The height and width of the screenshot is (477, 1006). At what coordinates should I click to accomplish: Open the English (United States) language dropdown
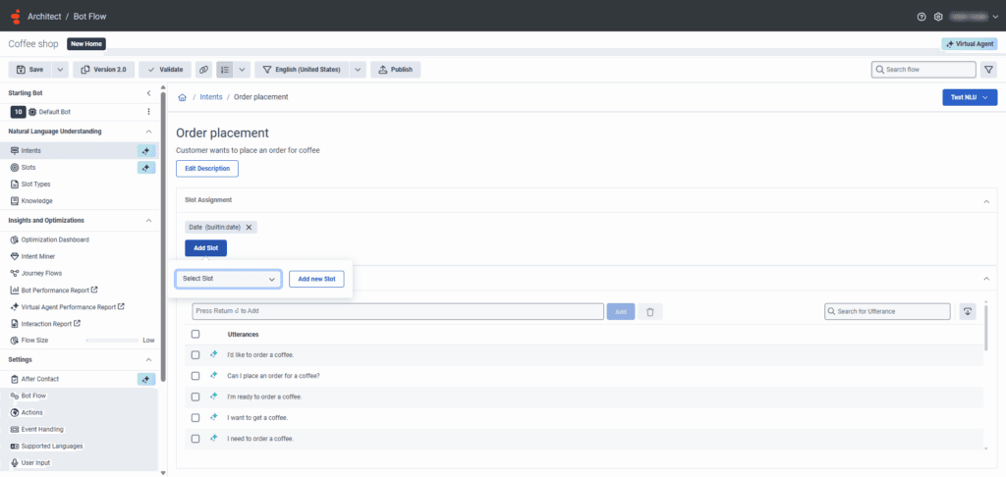[359, 70]
